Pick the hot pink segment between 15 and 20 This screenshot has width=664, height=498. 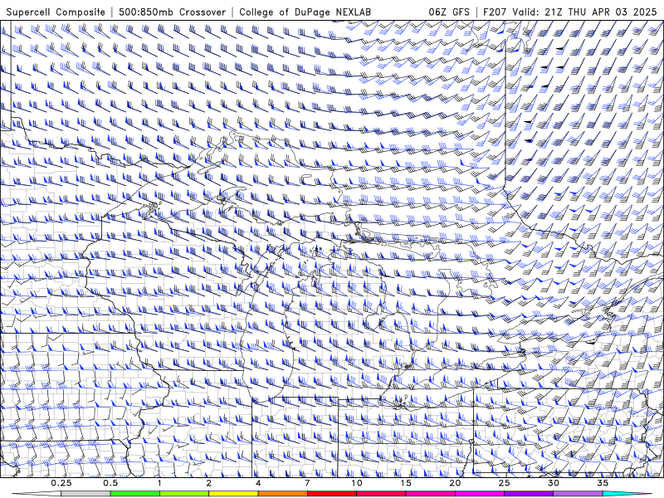430,494
